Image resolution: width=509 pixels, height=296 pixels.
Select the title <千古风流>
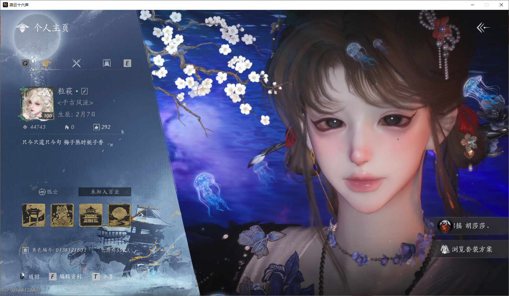75,103
